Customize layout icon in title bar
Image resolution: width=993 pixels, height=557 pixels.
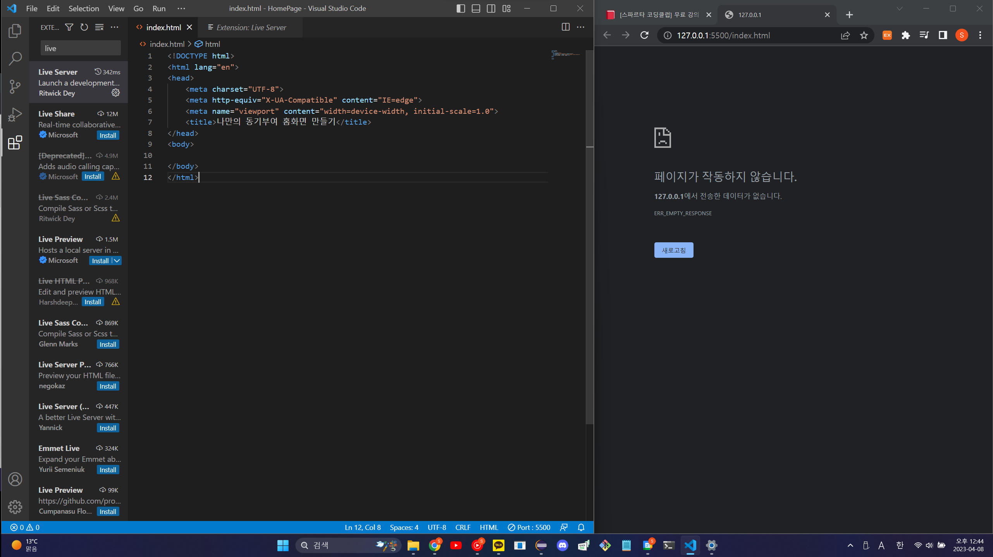(x=506, y=9)
